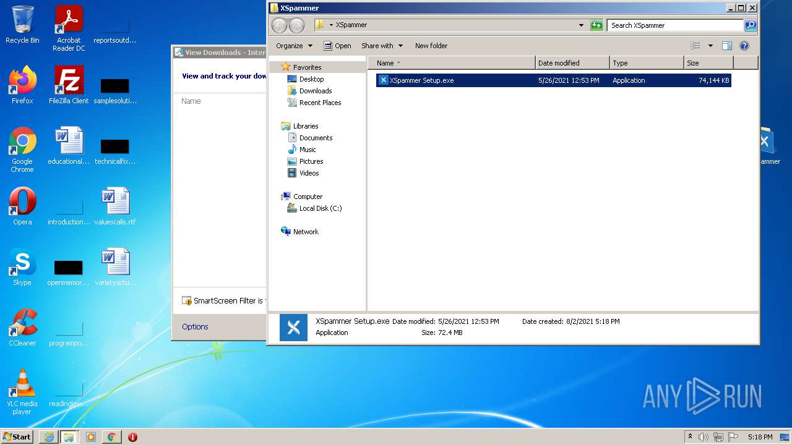Select the educational document on the desktop
The width and height of the screenshot is (792, 445).
(69, 146)
